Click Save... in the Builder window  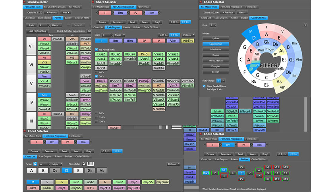[253, 154]
